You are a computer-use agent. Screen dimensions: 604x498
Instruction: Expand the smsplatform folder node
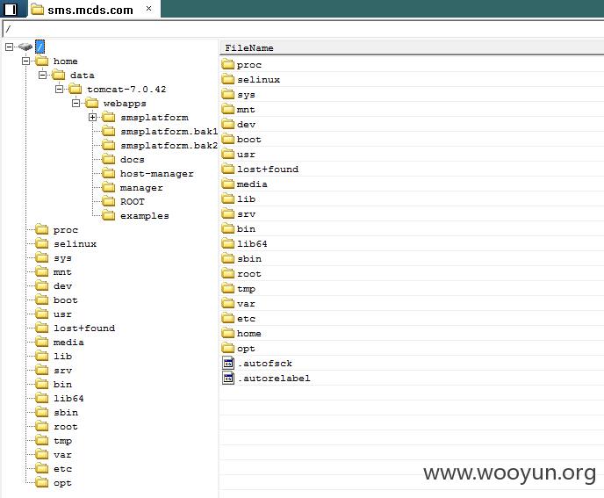(x=93, y=117)
